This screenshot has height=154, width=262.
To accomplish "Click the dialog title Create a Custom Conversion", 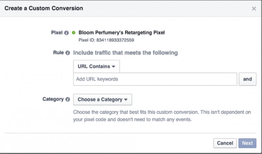I will click(x=44, y=8).
